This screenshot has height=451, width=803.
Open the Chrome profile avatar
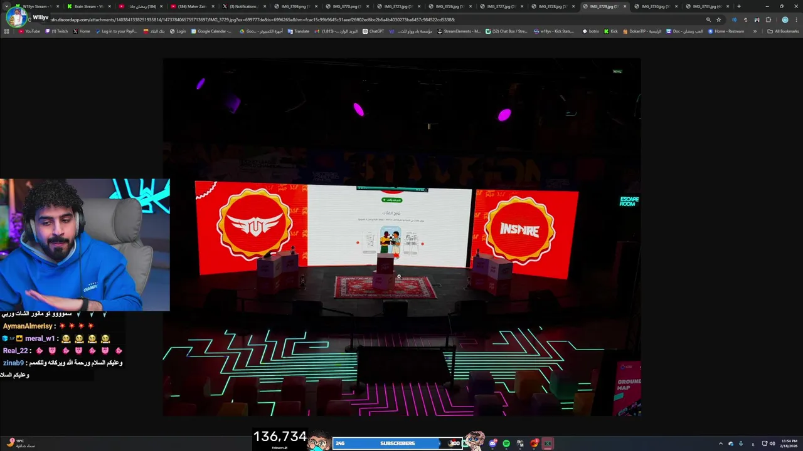(x=785, y=19)
